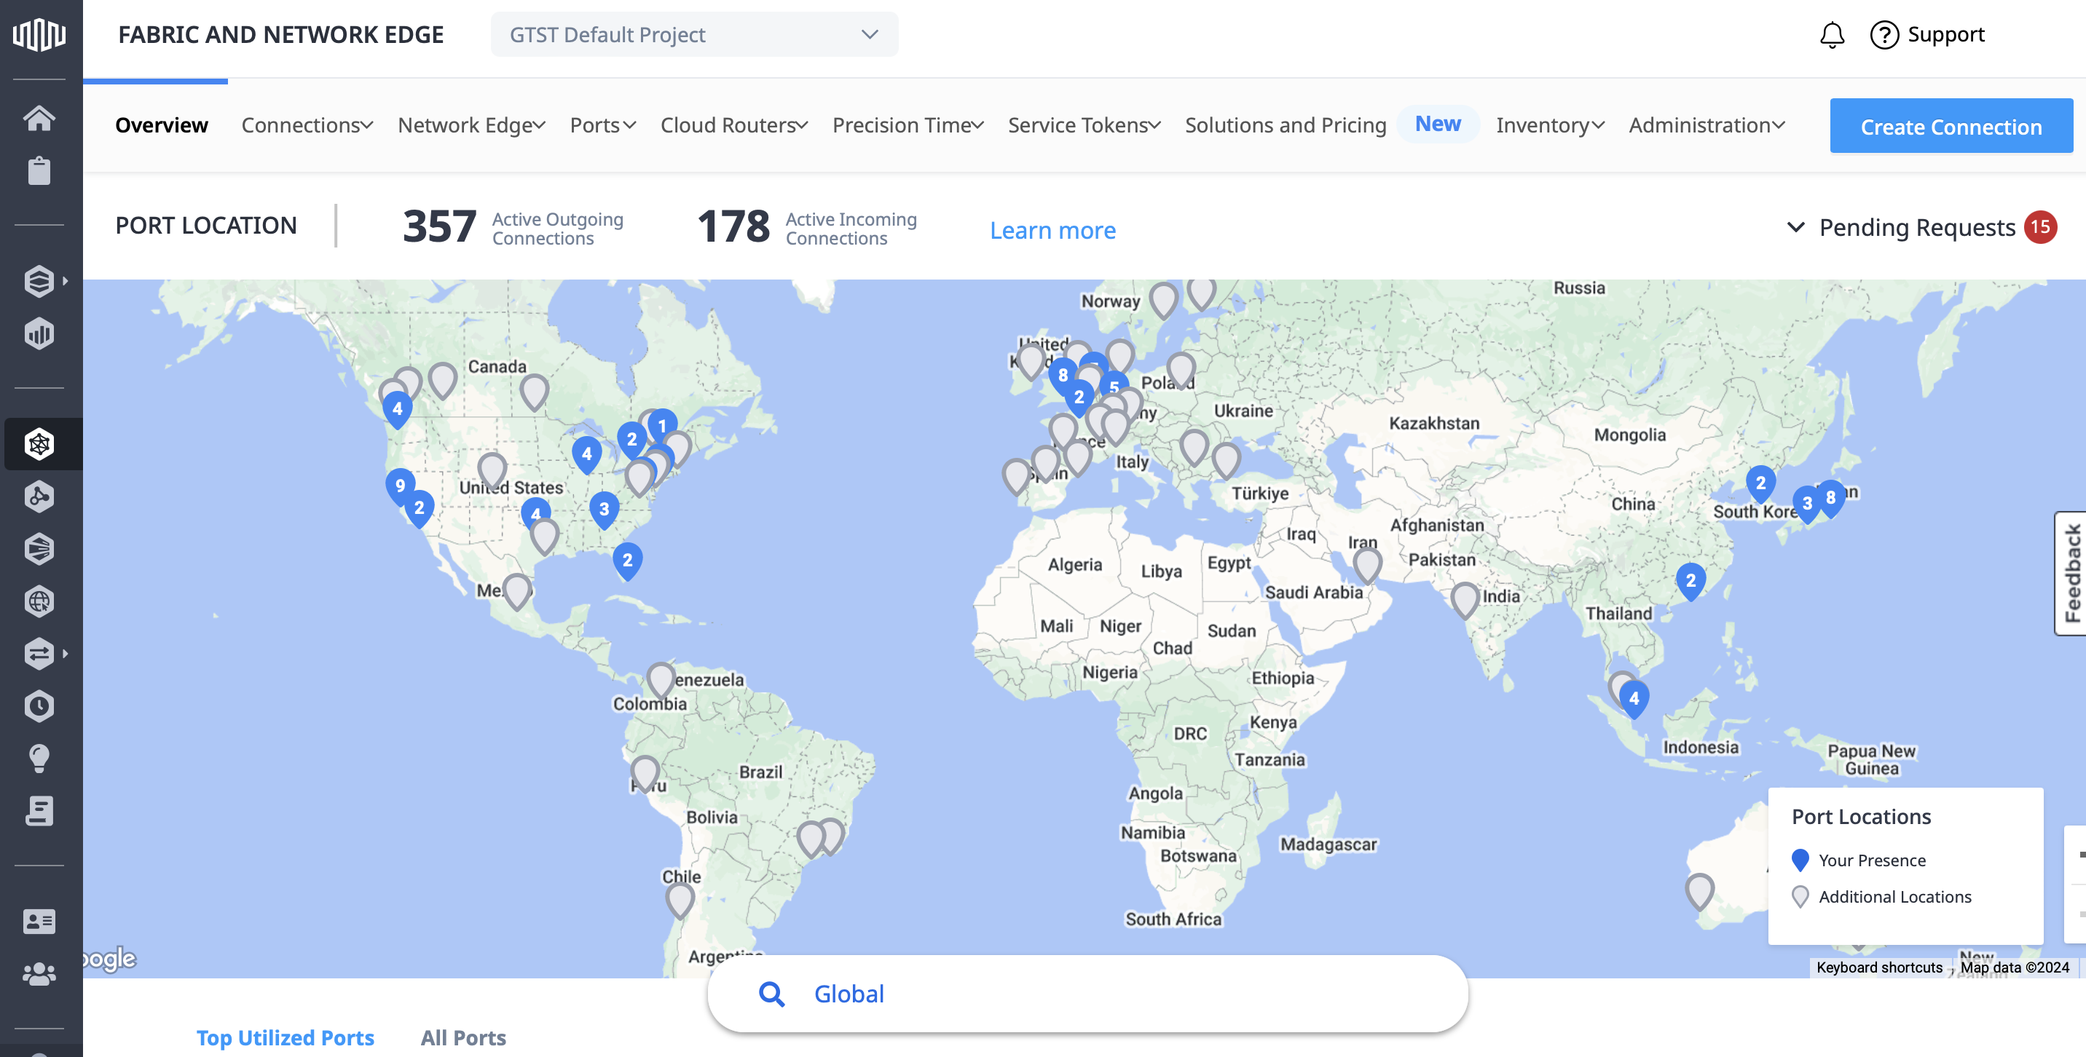Click the Global search field
Screen dimensions: 2086x1057
pos(1087,994)
